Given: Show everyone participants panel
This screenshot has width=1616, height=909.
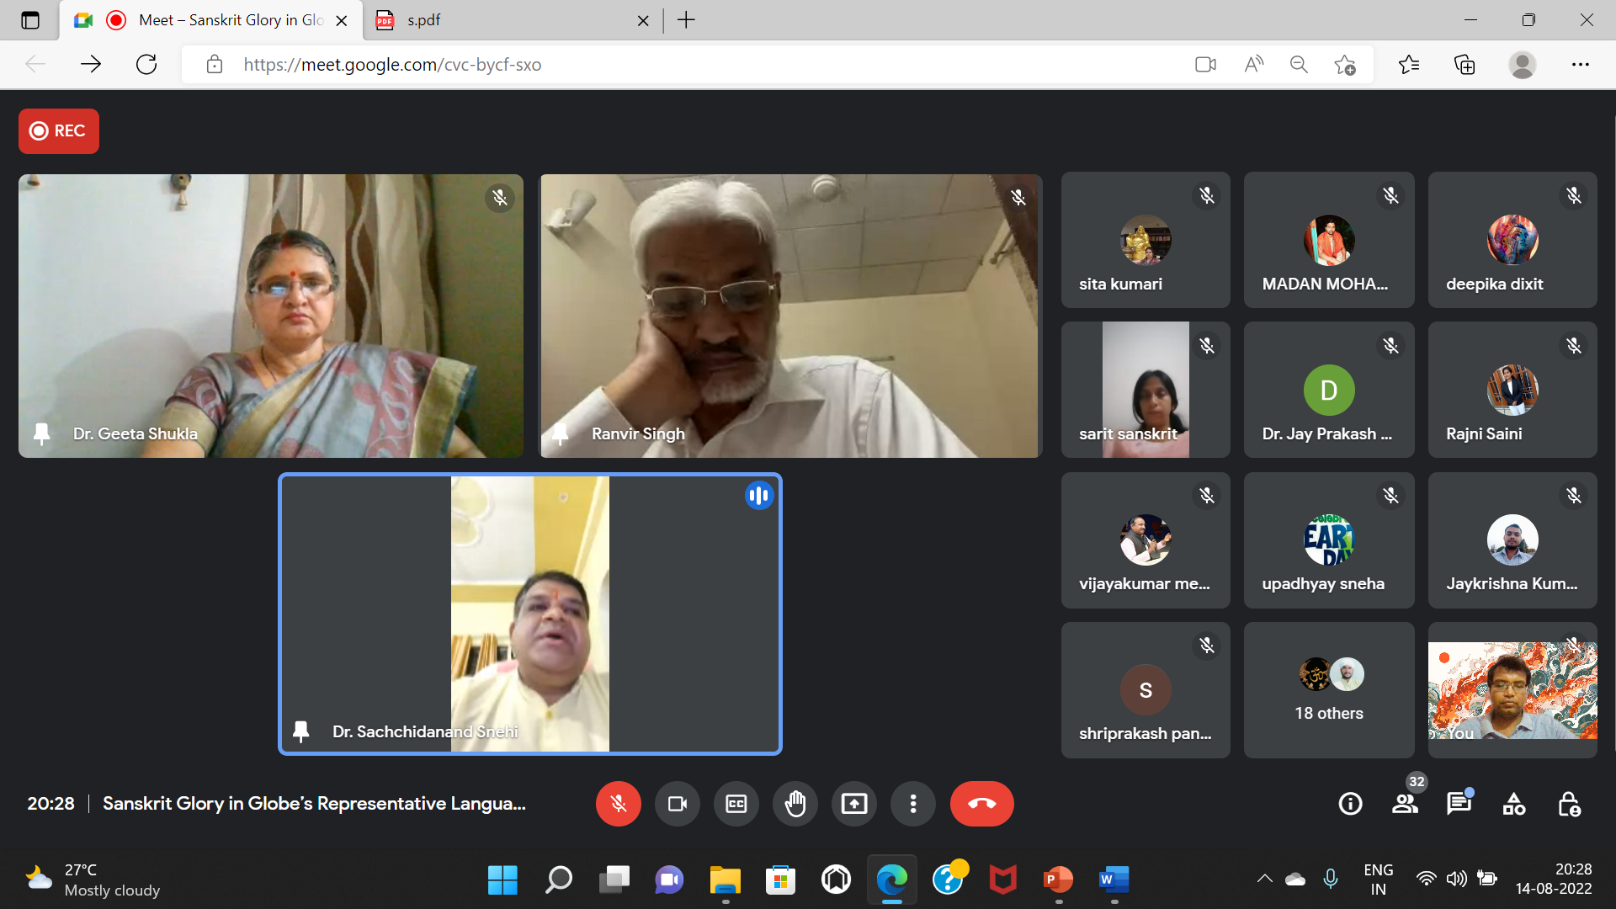Looking at the screenshot, I should 1405,804.
